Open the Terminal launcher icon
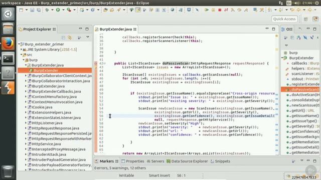The width and height of the screenshot is (321, 180). click(x=8, y=58)
